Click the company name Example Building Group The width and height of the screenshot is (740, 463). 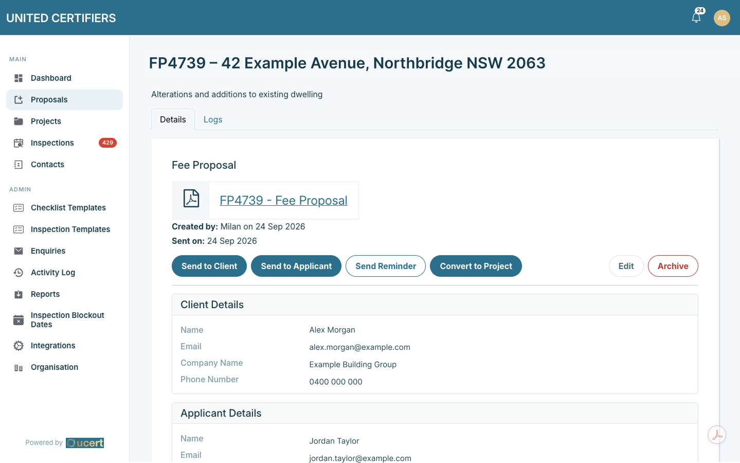point(353,364)
